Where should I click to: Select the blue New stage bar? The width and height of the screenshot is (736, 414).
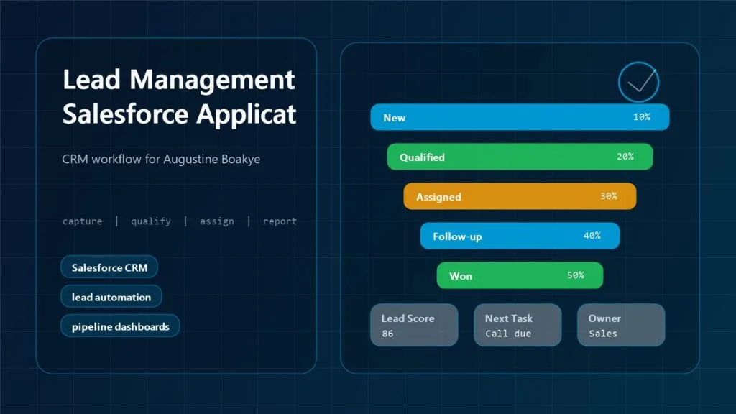click(x=520, y=117)
